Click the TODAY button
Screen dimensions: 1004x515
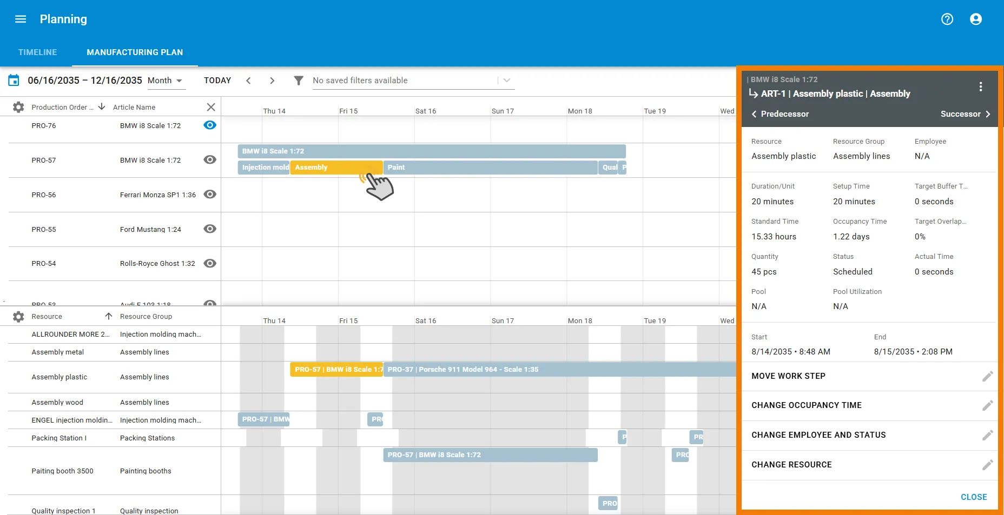point(217,81)
